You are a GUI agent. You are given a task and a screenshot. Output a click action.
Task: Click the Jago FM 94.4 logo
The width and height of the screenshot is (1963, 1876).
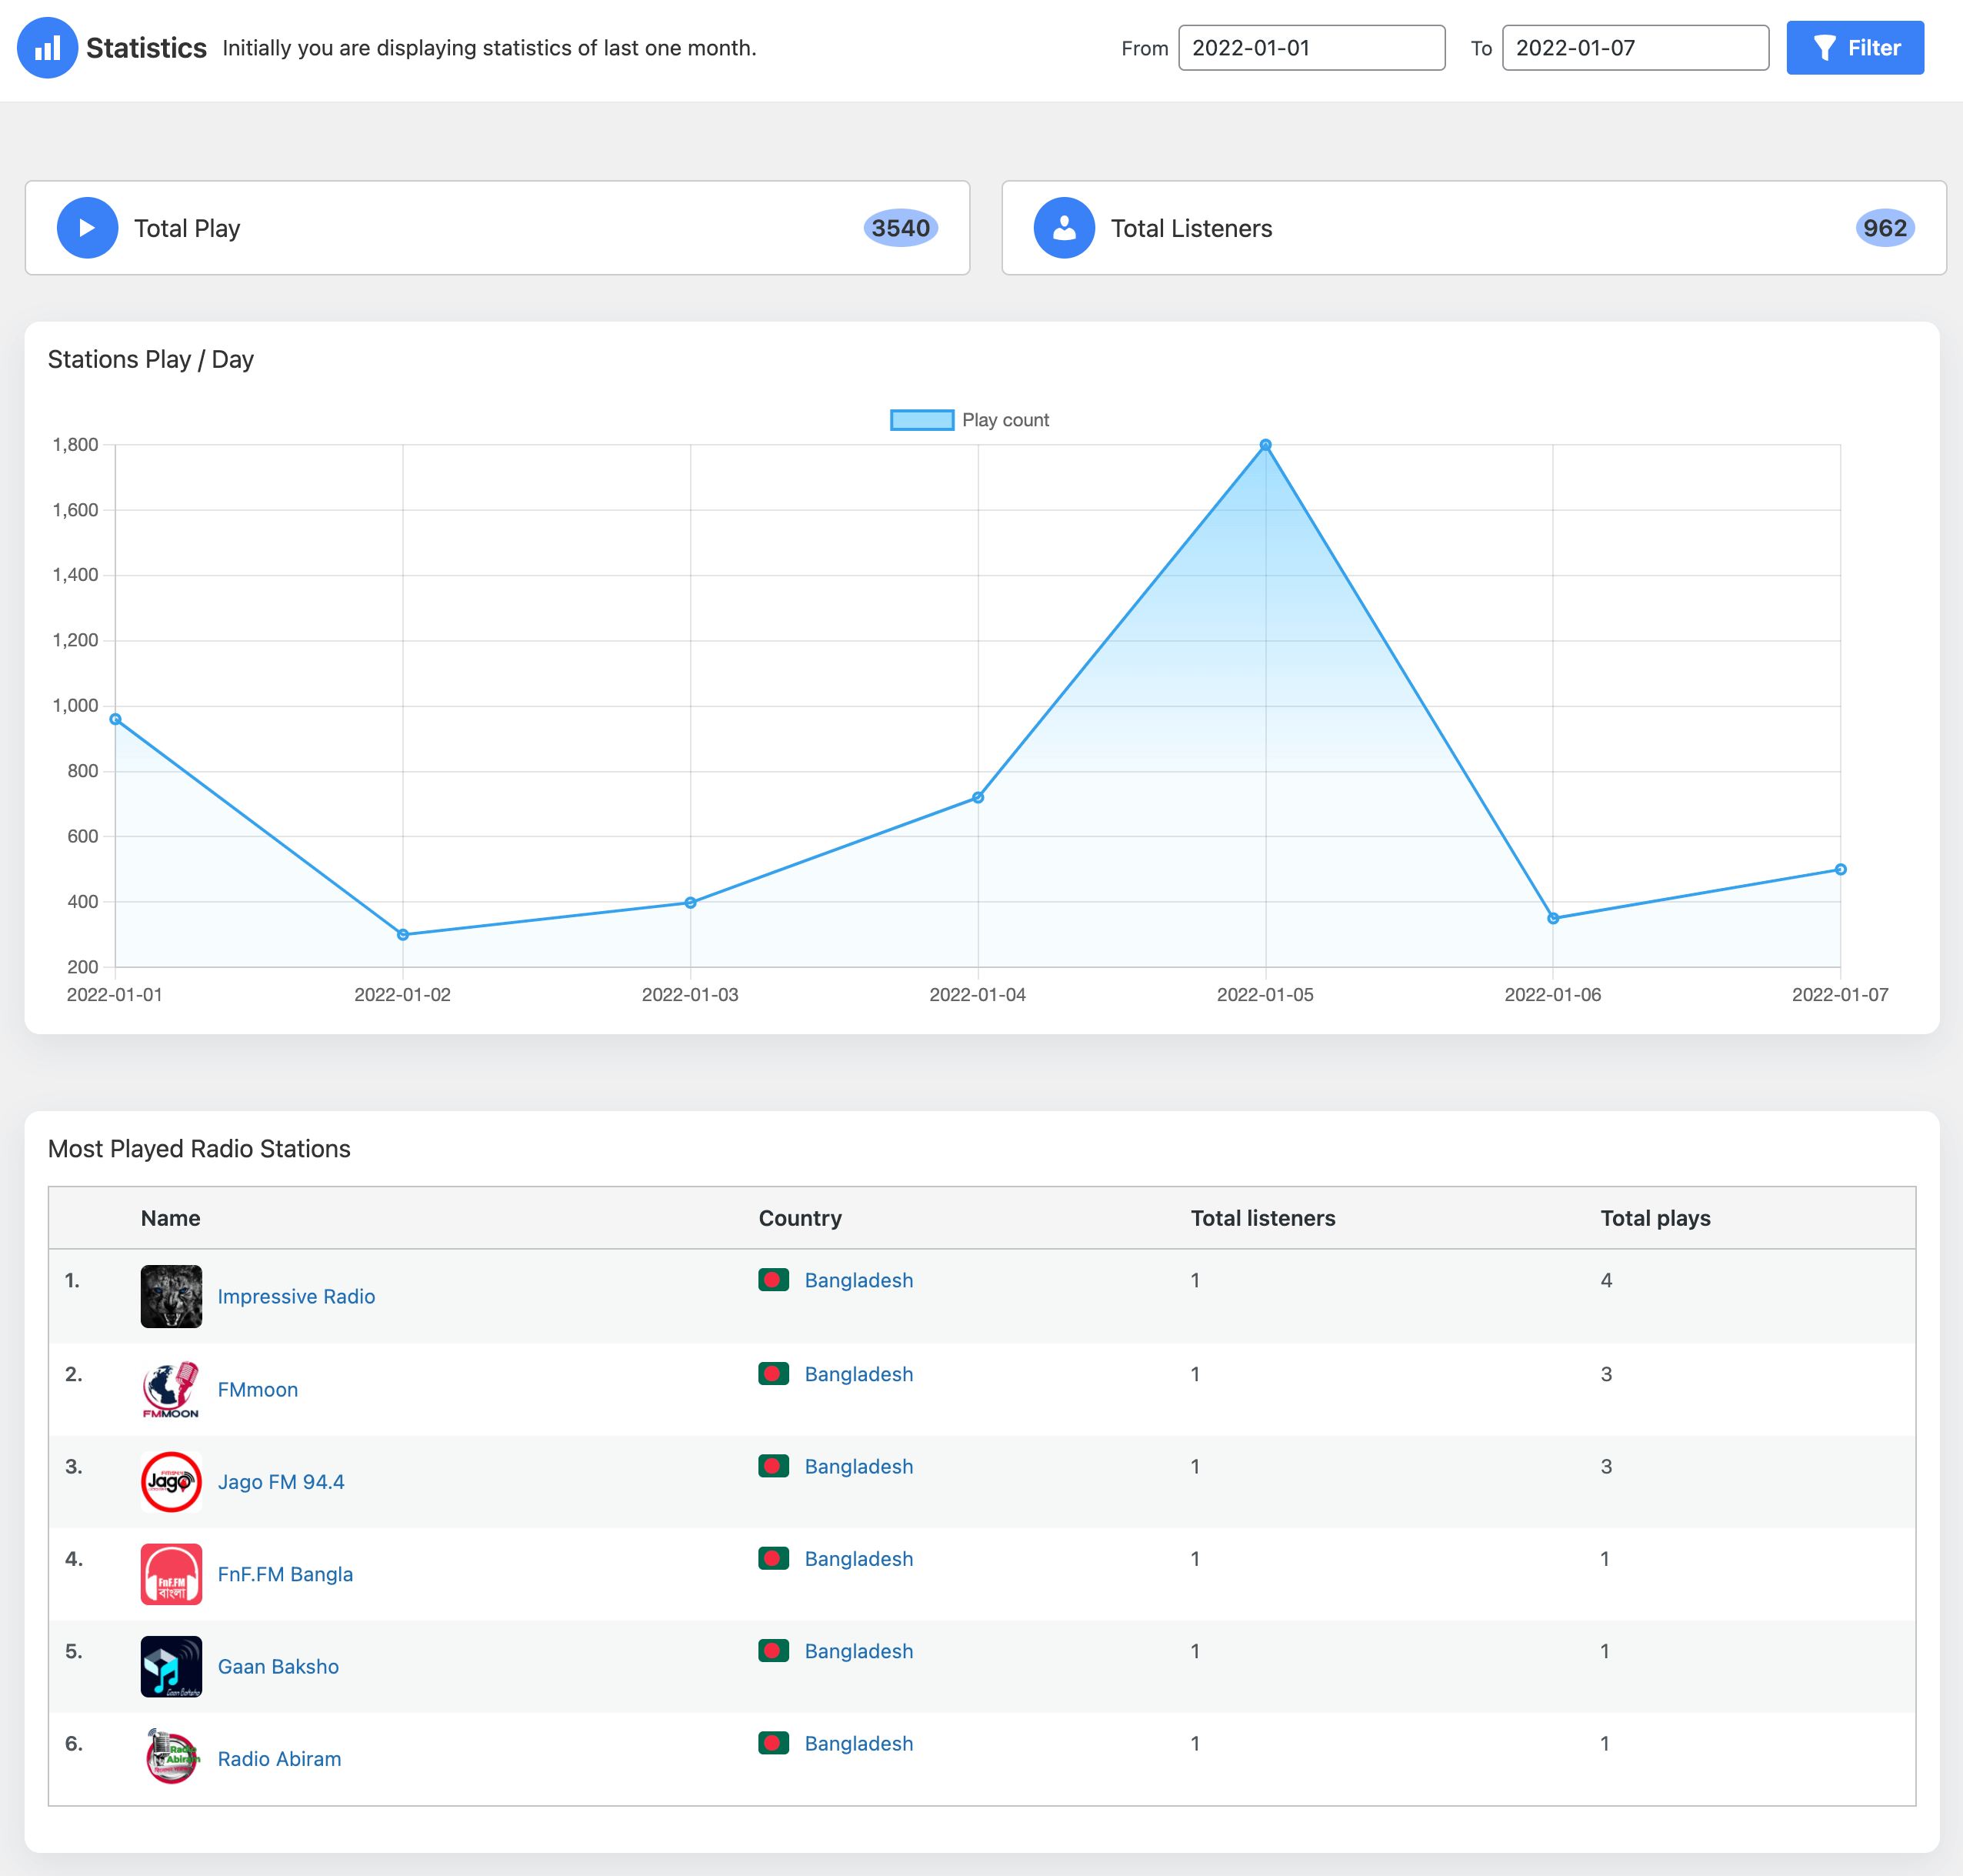[171, 1481]
